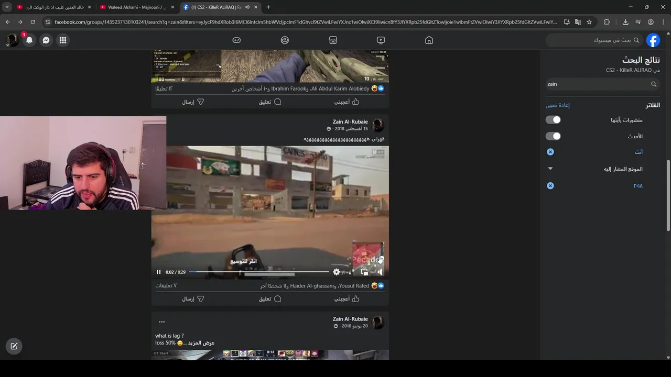Switch to the 'Waleed Alshami - Majnooni' tab
This screenshot has height=377, width=671.
136,7
